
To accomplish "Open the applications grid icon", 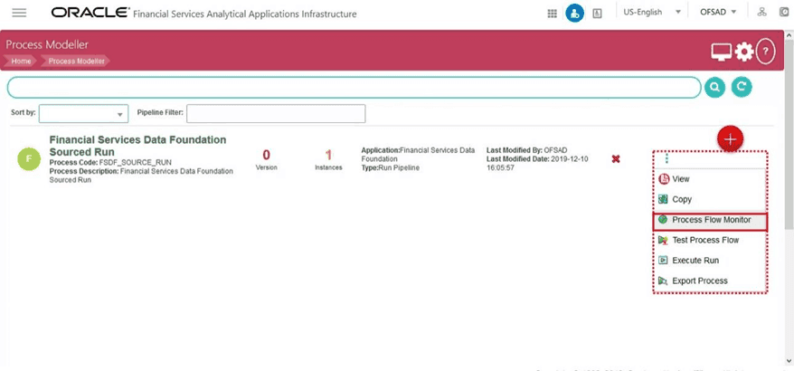I will click(x=552, y=14).
